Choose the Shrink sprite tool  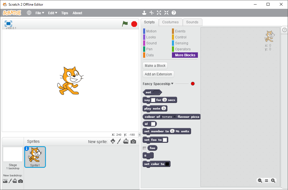(166, 13)
